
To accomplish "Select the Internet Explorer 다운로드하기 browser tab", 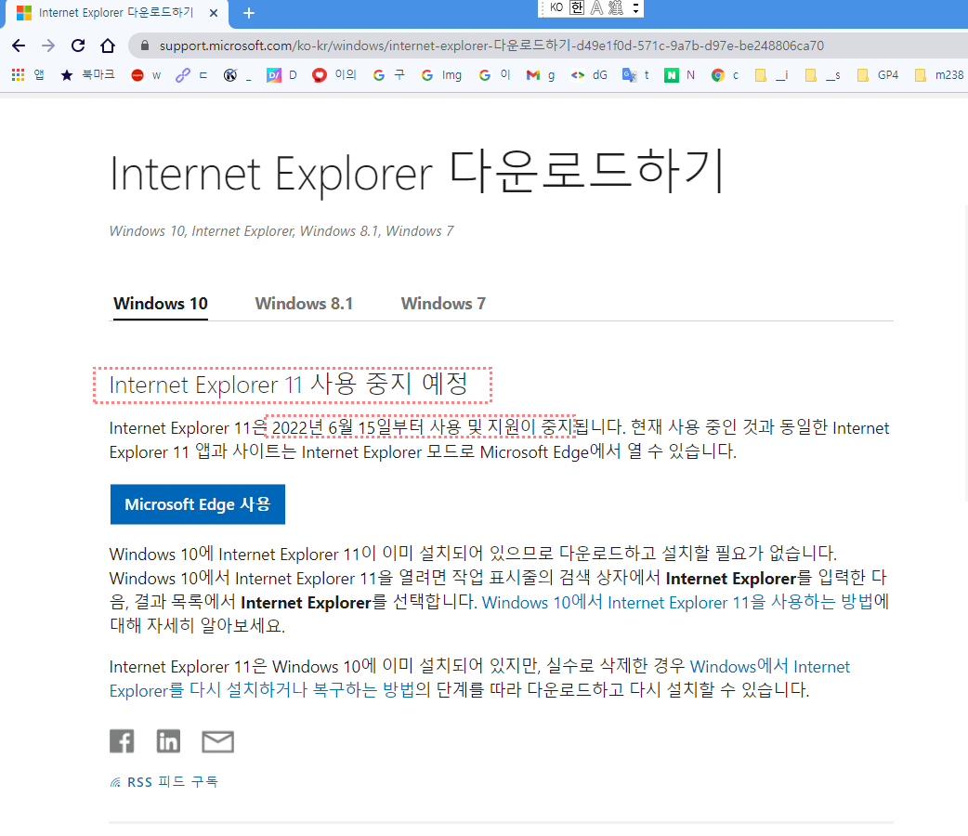I will pos(117,13).
